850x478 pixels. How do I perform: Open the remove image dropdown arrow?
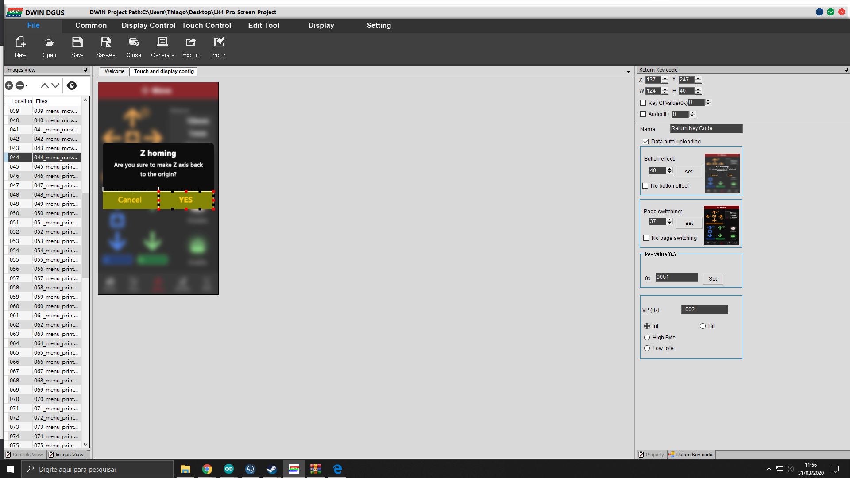pos(27,85)
